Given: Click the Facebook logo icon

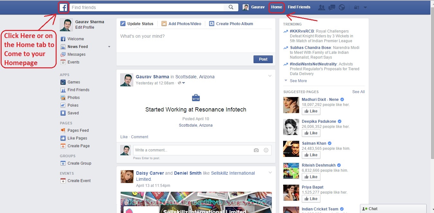Looking at the screenshot, I should [64, 7].
